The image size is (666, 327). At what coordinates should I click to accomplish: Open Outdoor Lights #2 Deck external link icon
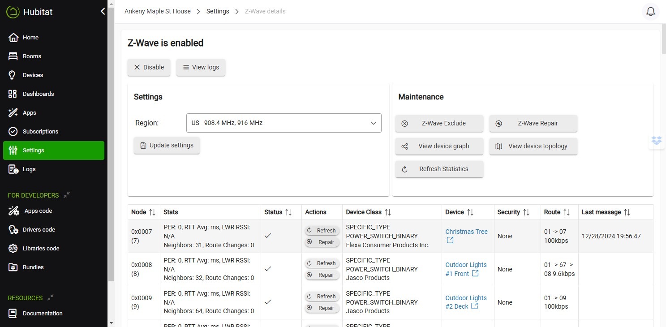click(474, 306)
